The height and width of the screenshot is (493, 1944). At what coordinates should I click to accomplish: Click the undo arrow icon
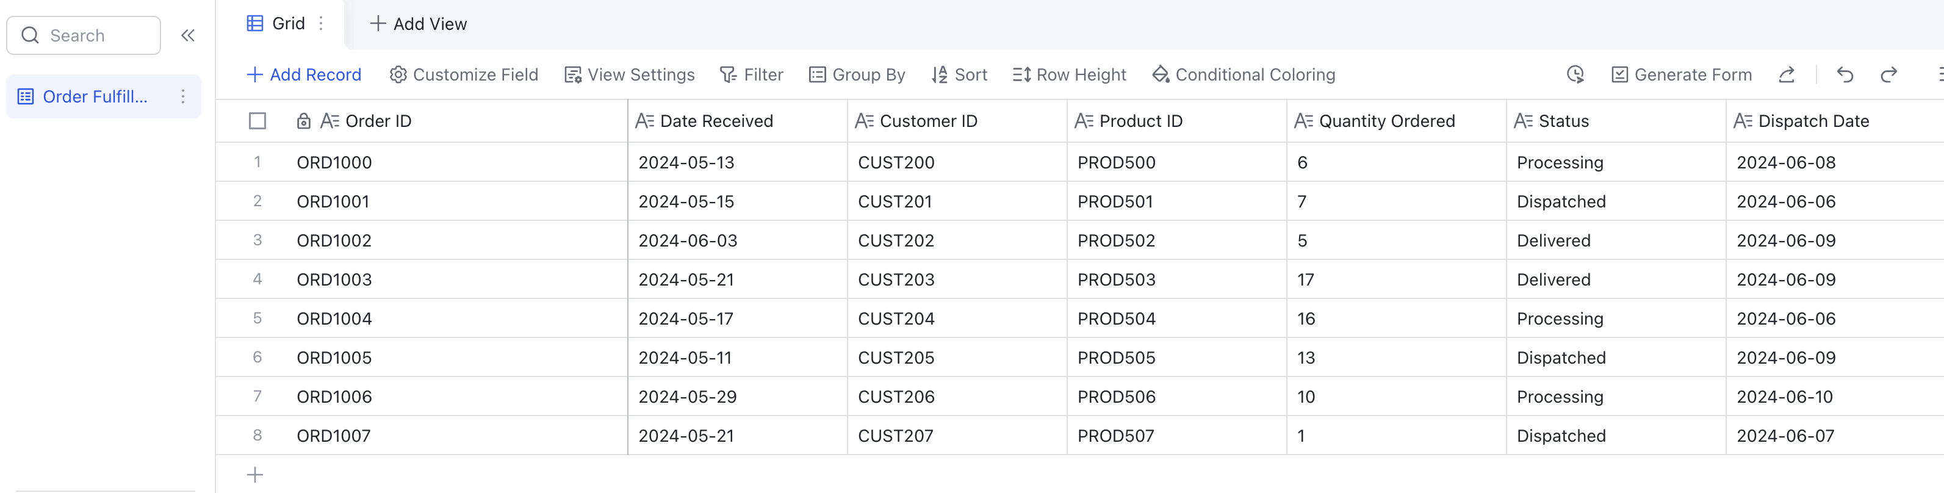coord(1845,74)
